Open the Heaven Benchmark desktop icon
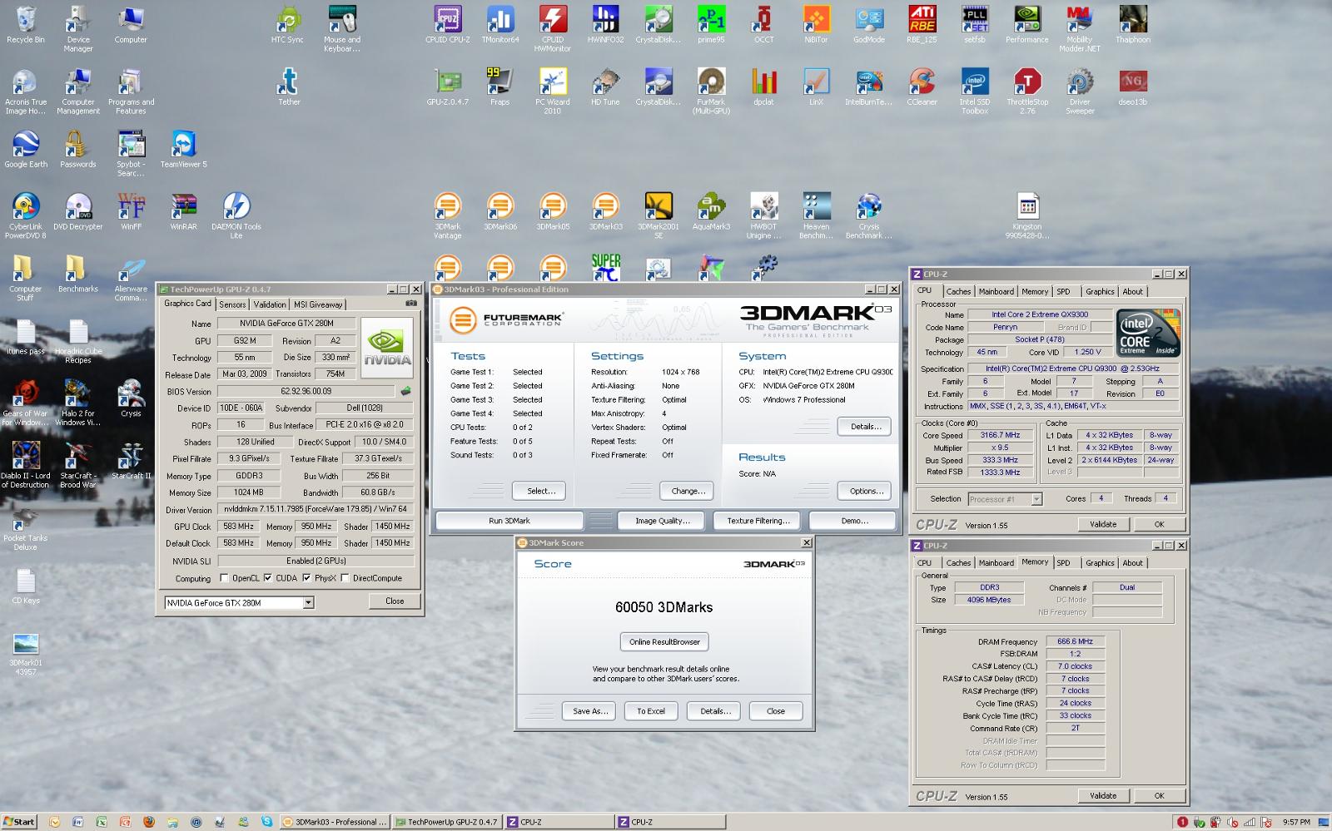 (x=816, y=215)
